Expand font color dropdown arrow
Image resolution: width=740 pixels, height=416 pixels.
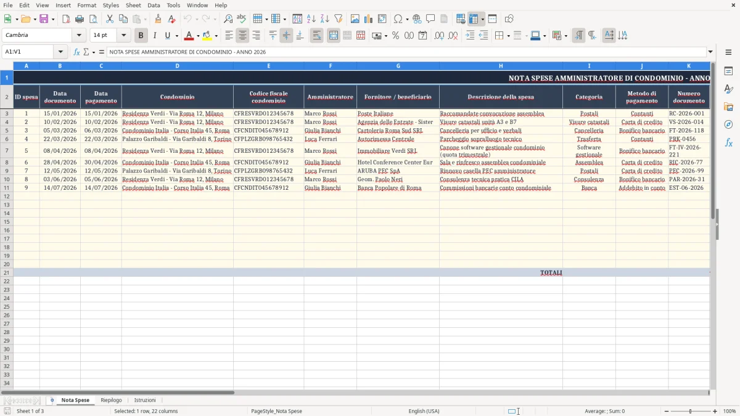198,36
